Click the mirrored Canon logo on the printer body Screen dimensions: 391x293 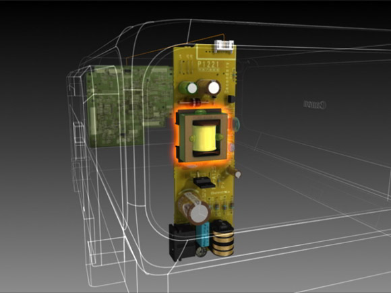tap(315, 104)
